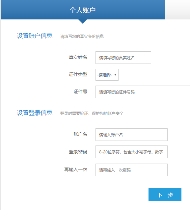The image size is (190, 210).
Task: Focus the 证件号 number input field
Action: point(143,92)
